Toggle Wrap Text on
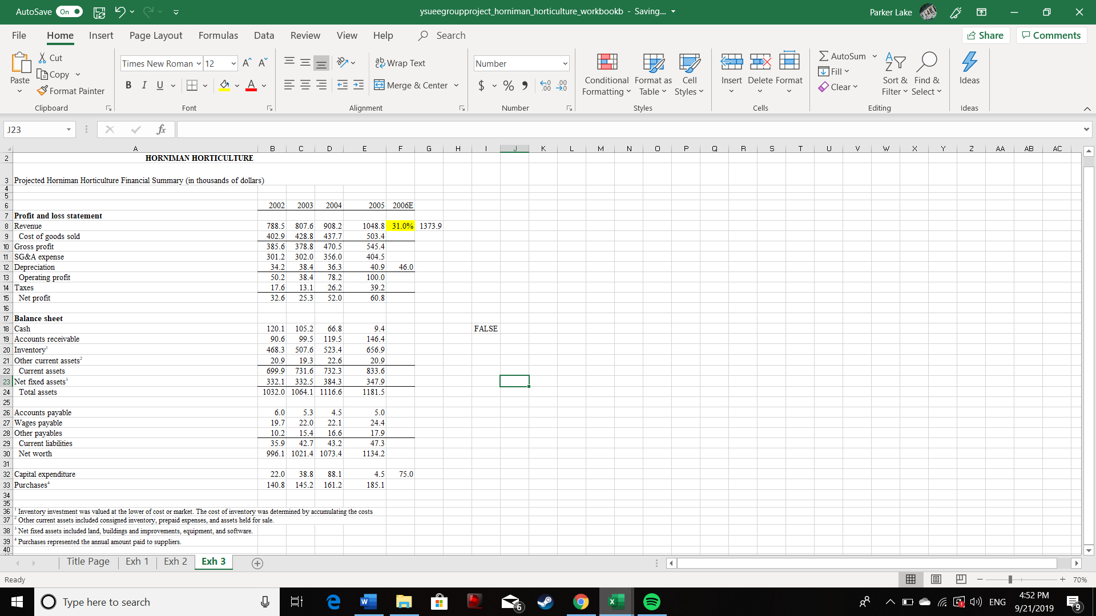 (400, 63)
